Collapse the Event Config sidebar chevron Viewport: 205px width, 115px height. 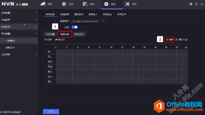(36, 34)
